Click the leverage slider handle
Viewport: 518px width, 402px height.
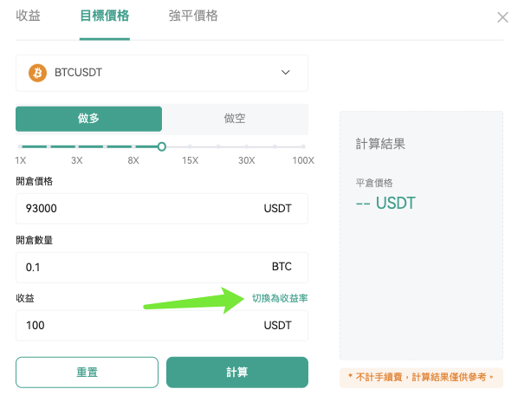pyautogui.click(x=161, y=146)
